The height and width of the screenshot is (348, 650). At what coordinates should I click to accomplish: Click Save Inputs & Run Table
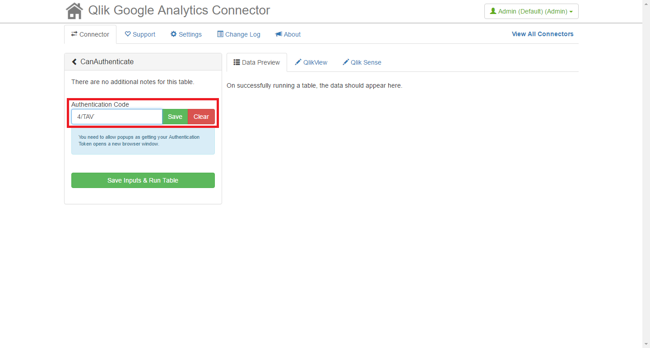tap(143, 180)
